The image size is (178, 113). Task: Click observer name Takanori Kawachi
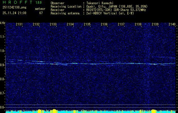click(100, 3)
